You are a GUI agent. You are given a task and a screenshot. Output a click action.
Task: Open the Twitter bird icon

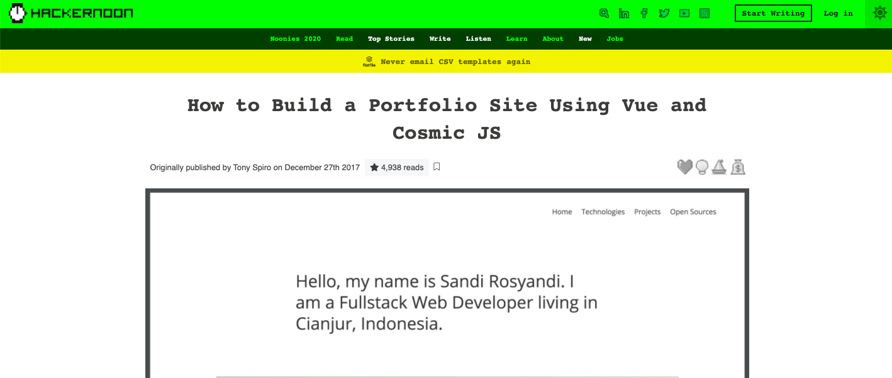point(664,13)
